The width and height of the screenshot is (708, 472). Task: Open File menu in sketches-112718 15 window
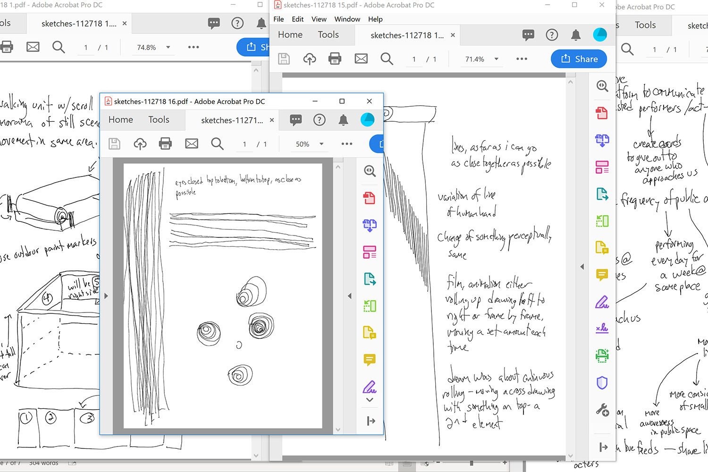(278, 19)
